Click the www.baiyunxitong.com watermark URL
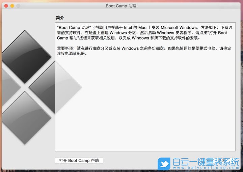 click(x=206, y=168)
